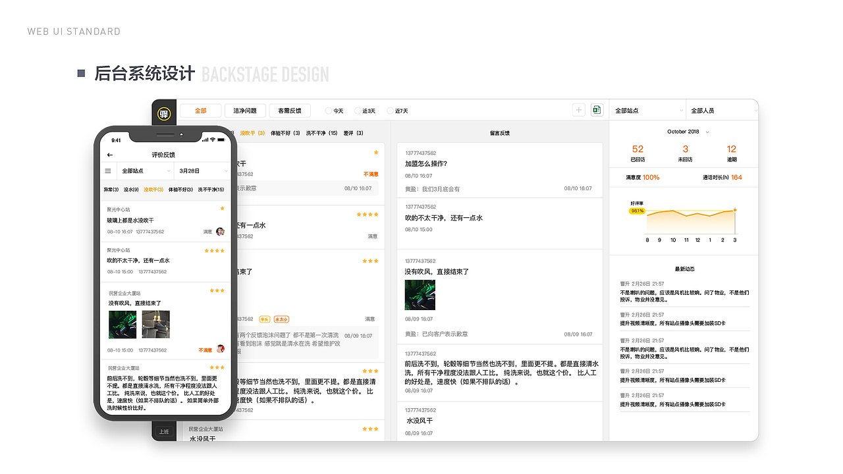Click the phone status bar battery icon
Screen dimensions: 843x474
[222, 140]
